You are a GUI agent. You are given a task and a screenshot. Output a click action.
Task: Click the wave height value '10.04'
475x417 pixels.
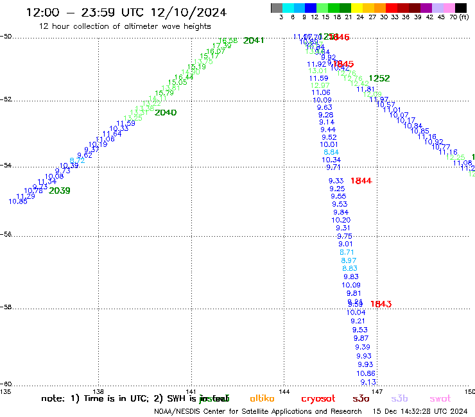356,312
